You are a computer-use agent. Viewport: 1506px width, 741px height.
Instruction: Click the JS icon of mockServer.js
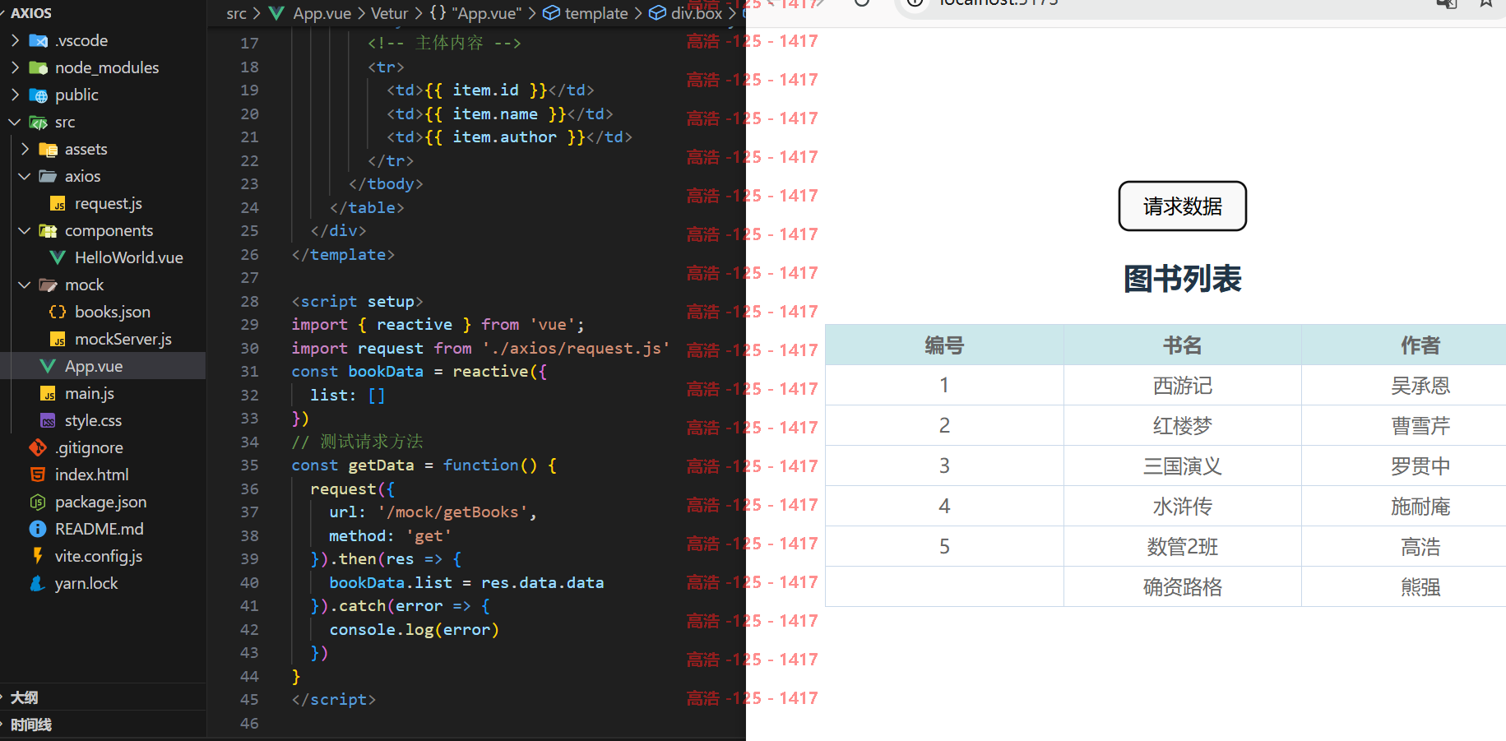click(x=58, y=339)
